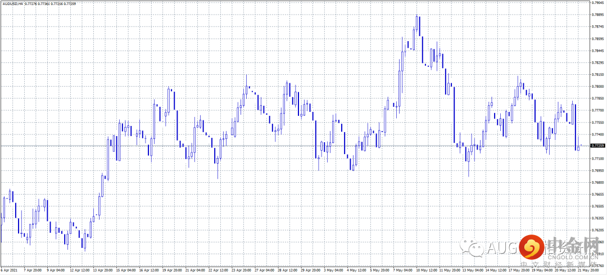
Task: Click the 4 May 12:00 date label
Action: (357, 269)
